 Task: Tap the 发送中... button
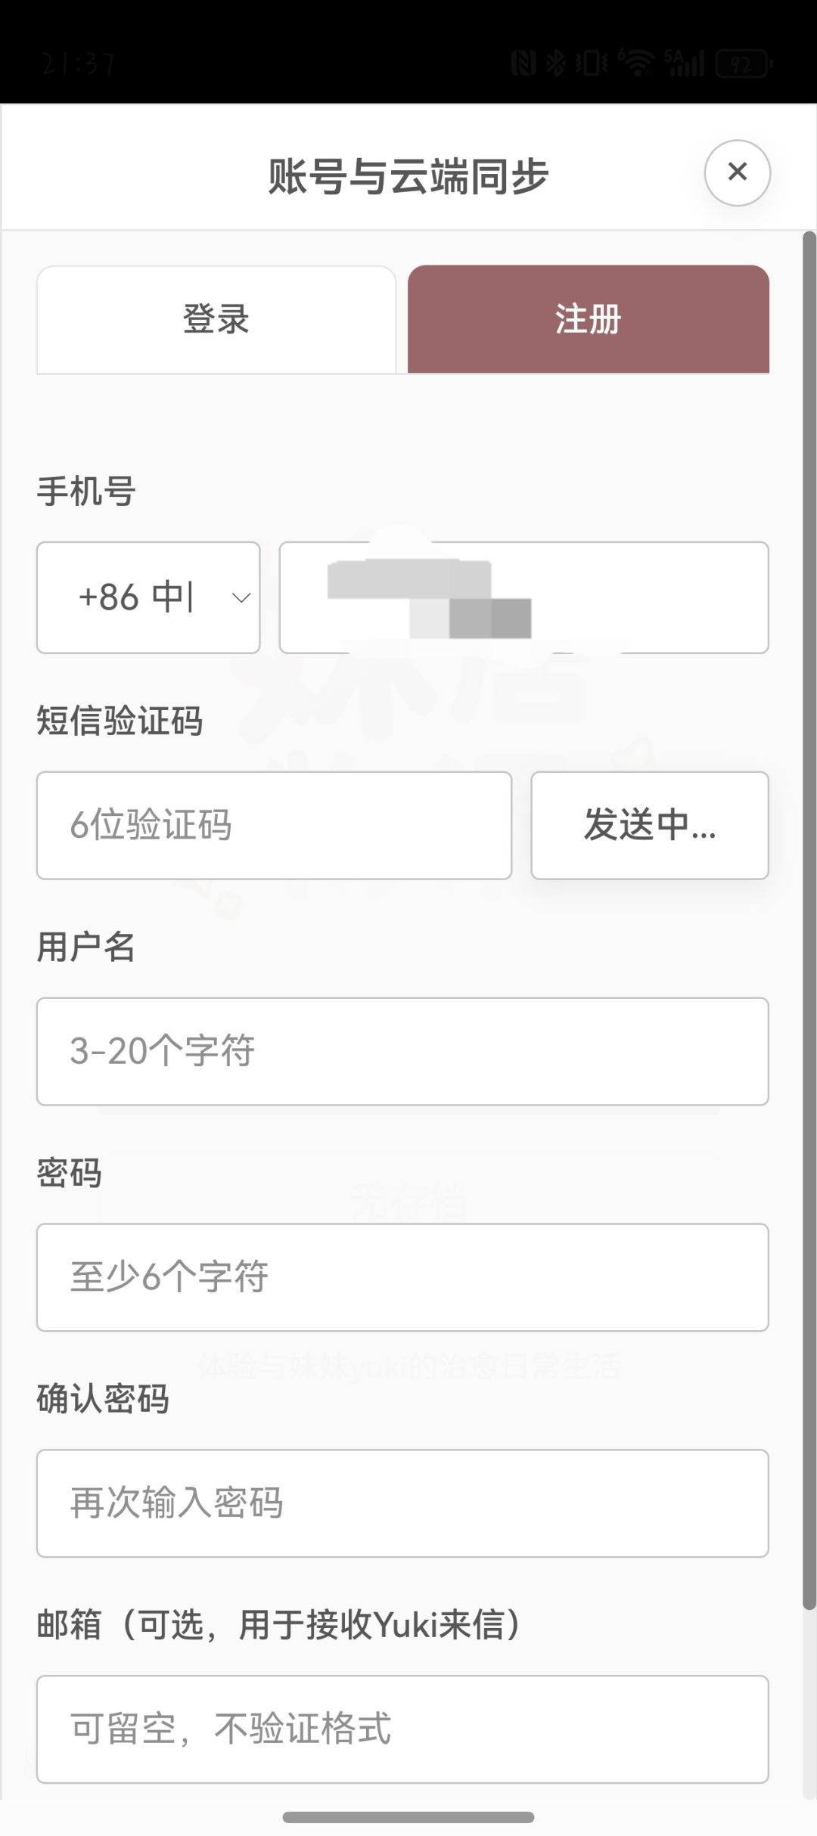[650, 825]
